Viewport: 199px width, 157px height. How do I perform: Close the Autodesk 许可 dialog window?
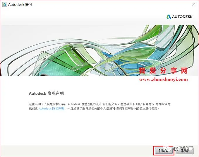click(194, 4)
